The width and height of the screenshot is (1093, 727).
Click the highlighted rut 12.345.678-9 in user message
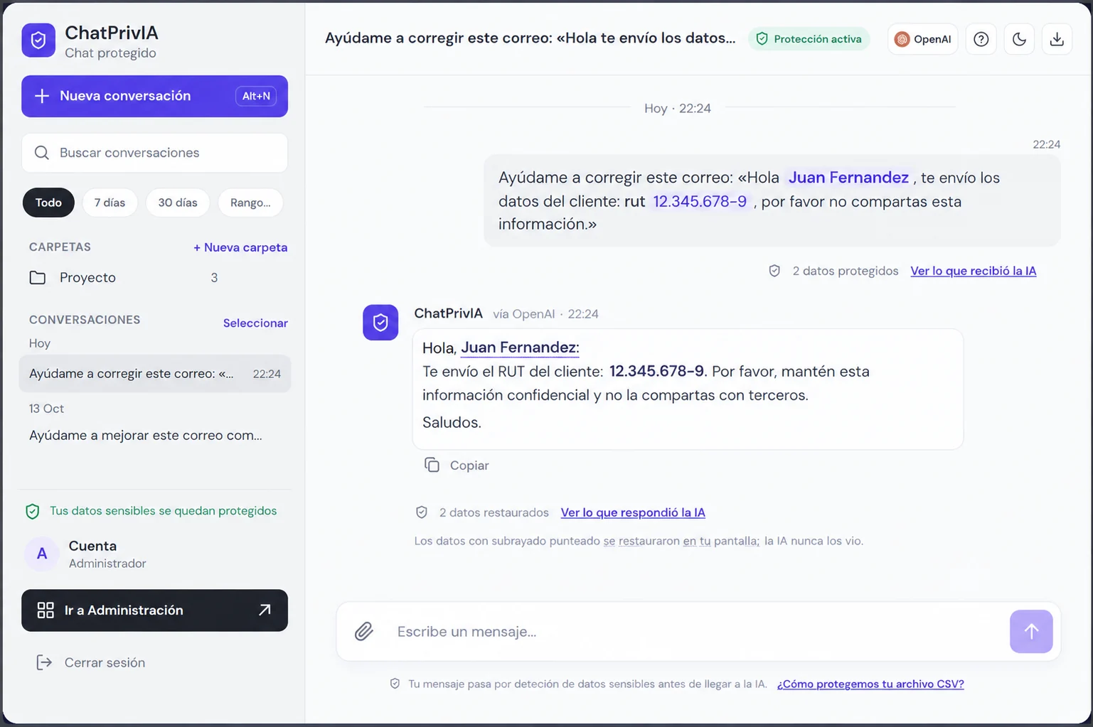(x=700, y=201)
